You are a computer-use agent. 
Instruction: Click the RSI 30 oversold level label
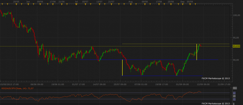click(234, 99)
